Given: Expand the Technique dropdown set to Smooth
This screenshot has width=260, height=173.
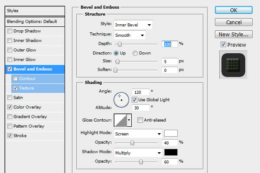Looking at the screenshot, I should tap(130, 35).
